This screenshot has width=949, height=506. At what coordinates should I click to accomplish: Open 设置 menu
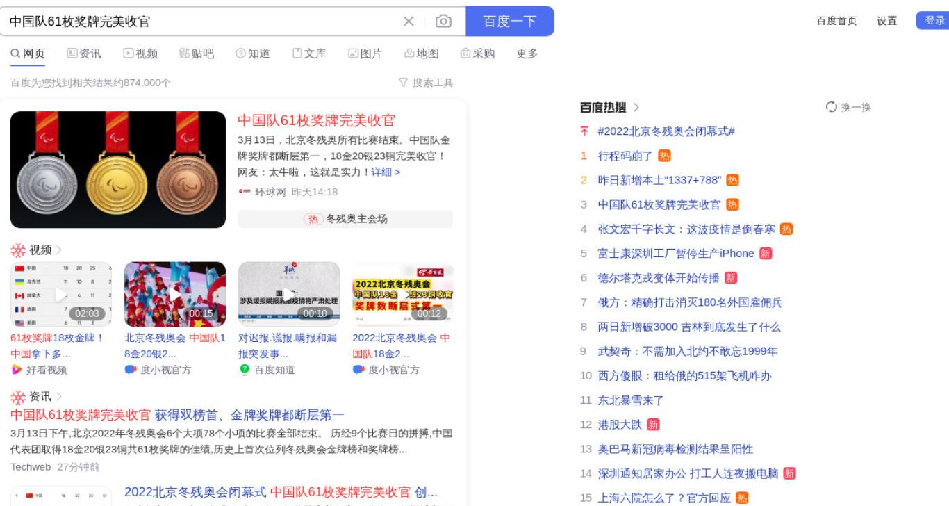point(886,21)
